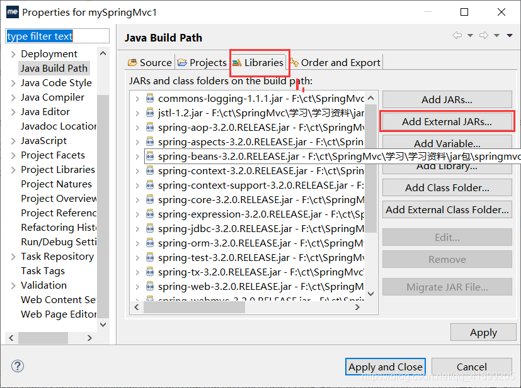Click the Cancel button
The width and height of the screenshot is (521, 388).
coord(471,367)
